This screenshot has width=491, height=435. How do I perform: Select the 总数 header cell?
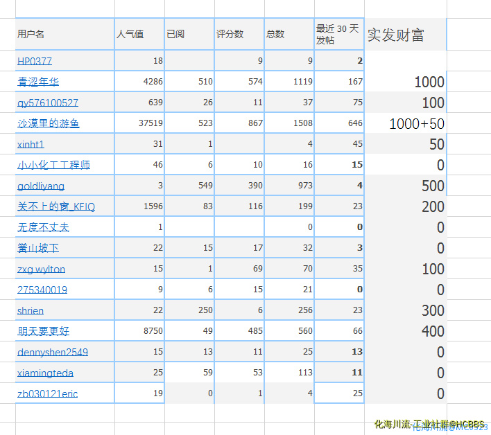click(289, 34)
